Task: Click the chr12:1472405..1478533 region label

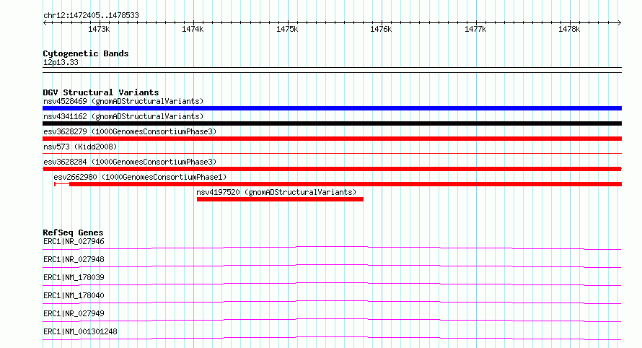Action: point(91,16)
